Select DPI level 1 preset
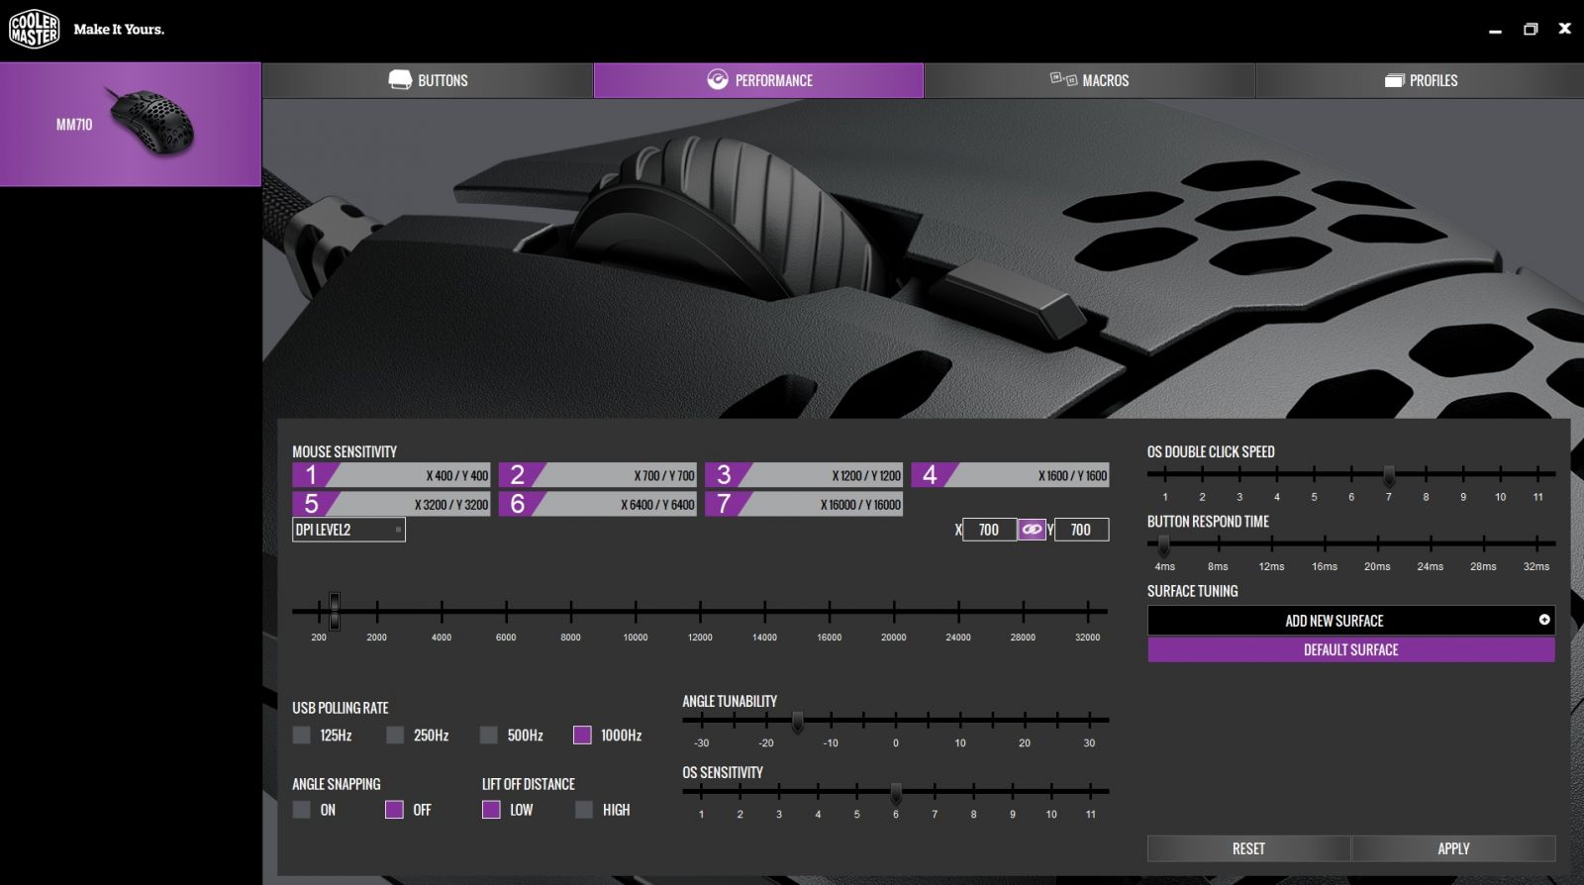1584x885 pixels. pos(391,475)
